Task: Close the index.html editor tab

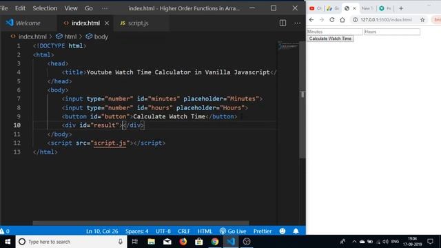Action: (107, 23)
